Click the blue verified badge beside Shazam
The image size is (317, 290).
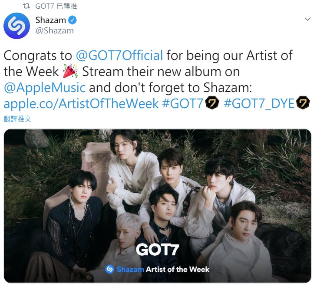click(73, 20)
